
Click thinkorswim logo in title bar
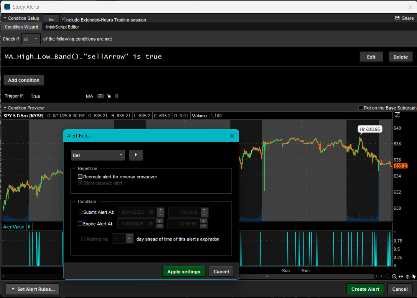coord(7,7)
